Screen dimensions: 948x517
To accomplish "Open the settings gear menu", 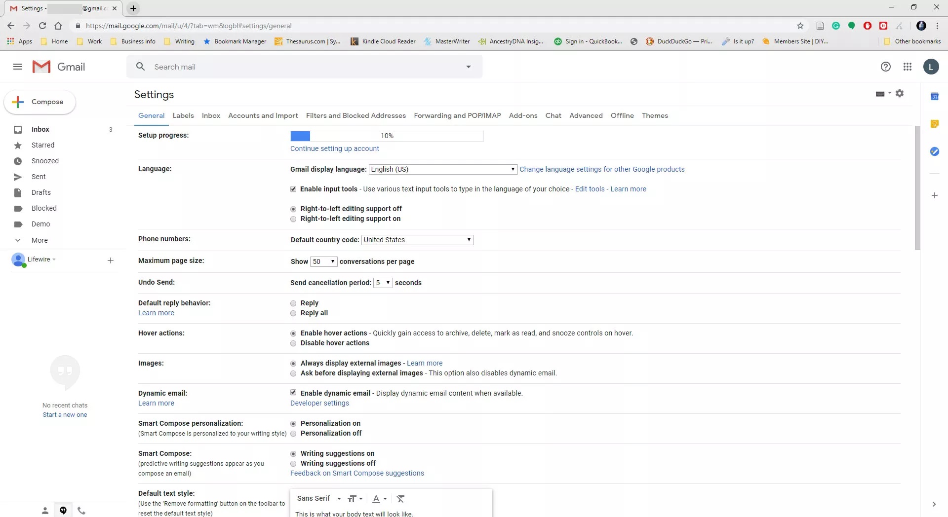I will pyautogui.click(x=900, y=93).
